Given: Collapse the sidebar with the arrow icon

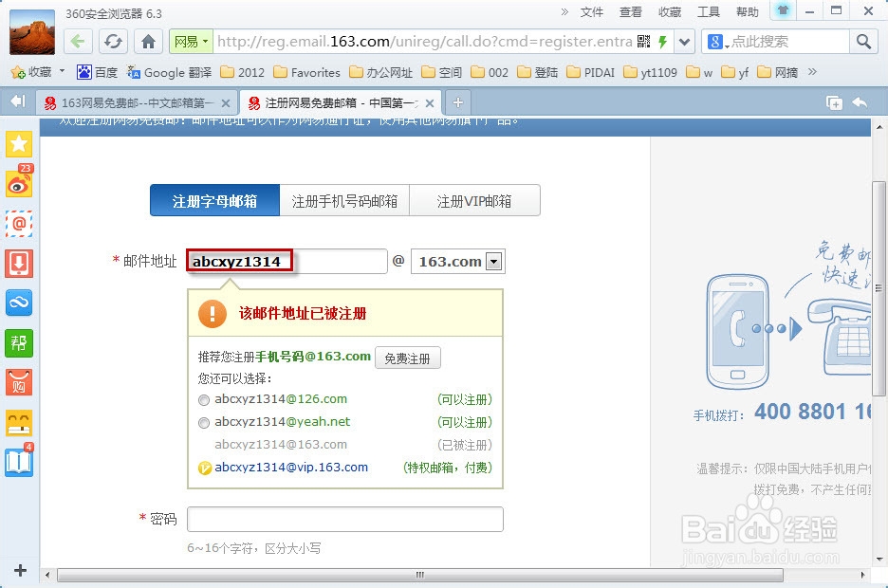Looking at the screenshot, I should pos(18,101).
